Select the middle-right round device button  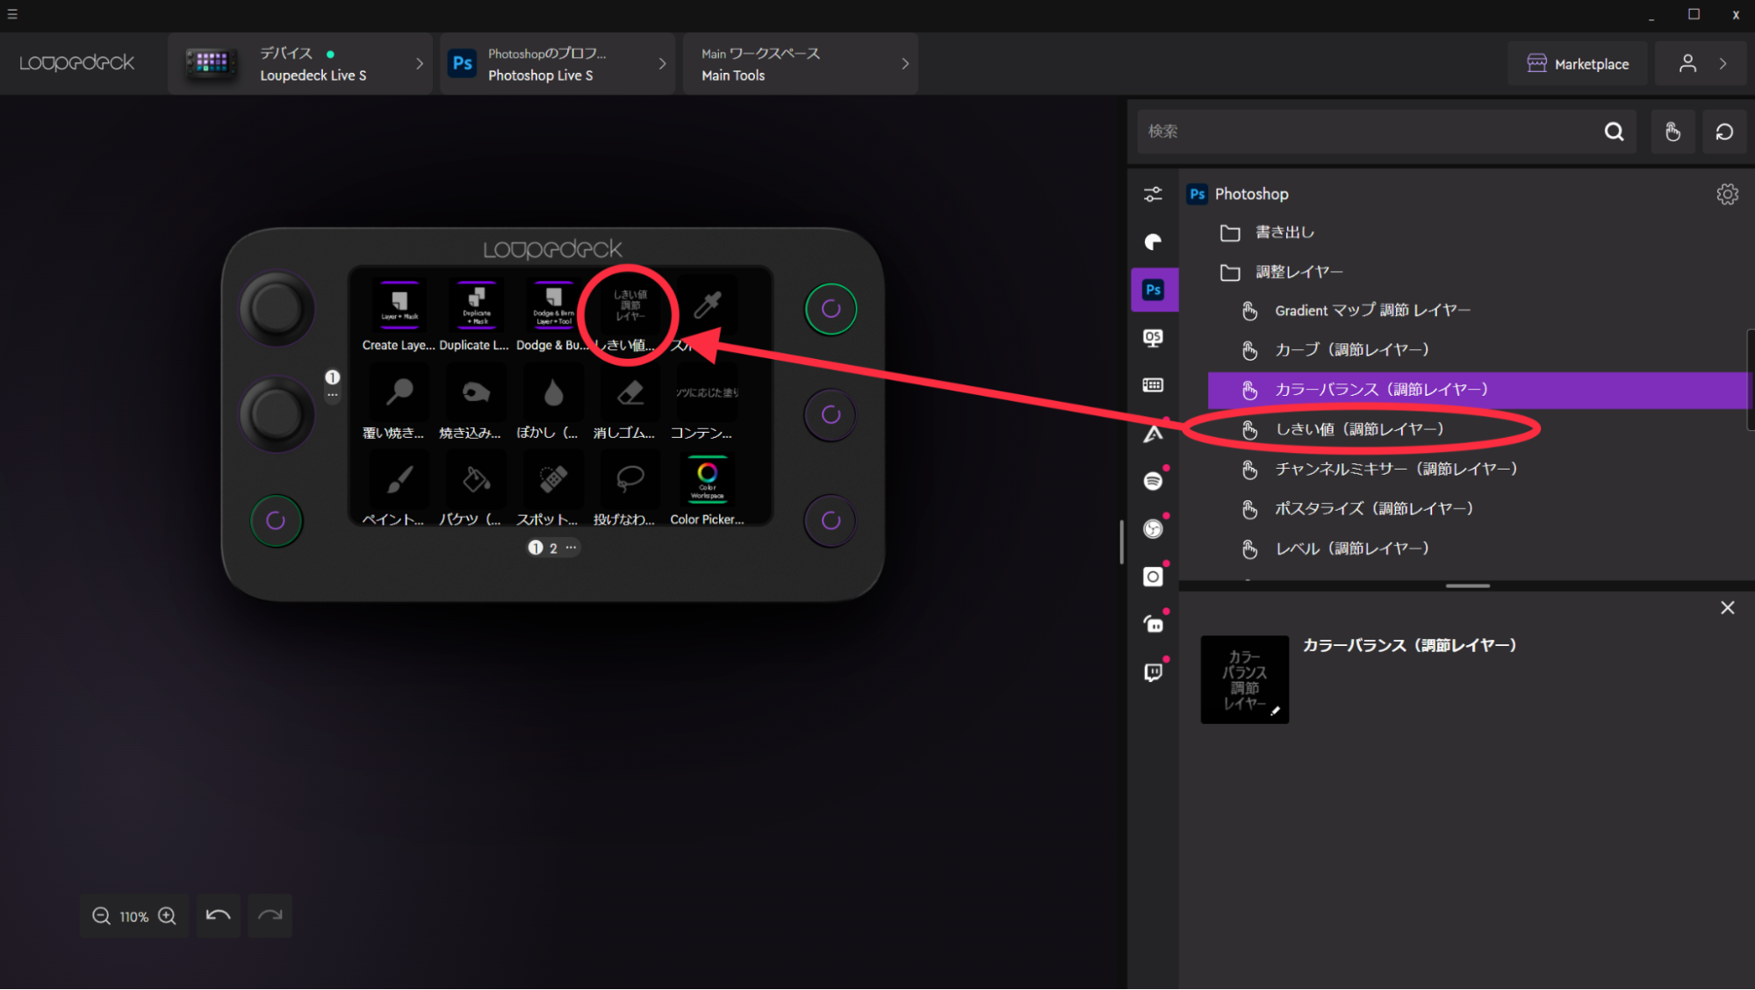[831, 414]
